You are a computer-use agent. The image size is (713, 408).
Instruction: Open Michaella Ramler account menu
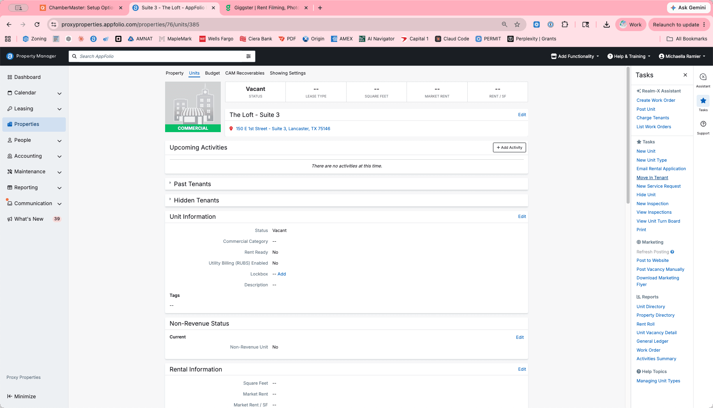pos(682,56)
